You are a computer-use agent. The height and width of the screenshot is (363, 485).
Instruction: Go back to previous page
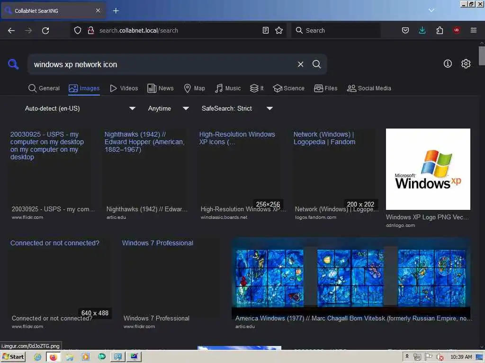11,30
